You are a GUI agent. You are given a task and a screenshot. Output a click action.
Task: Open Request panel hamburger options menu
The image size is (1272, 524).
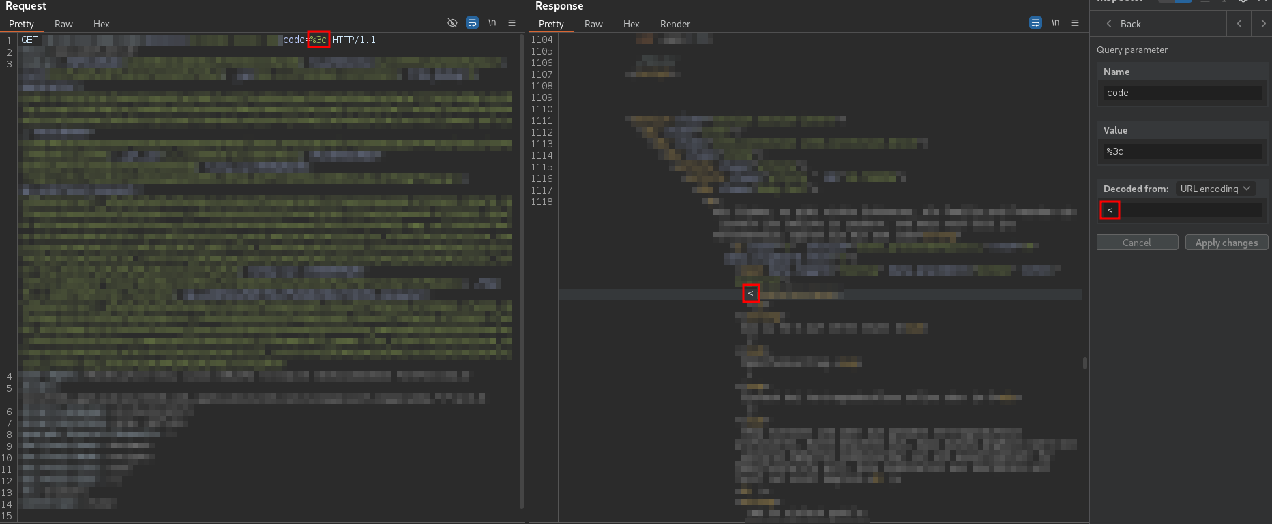click(512, 22)
